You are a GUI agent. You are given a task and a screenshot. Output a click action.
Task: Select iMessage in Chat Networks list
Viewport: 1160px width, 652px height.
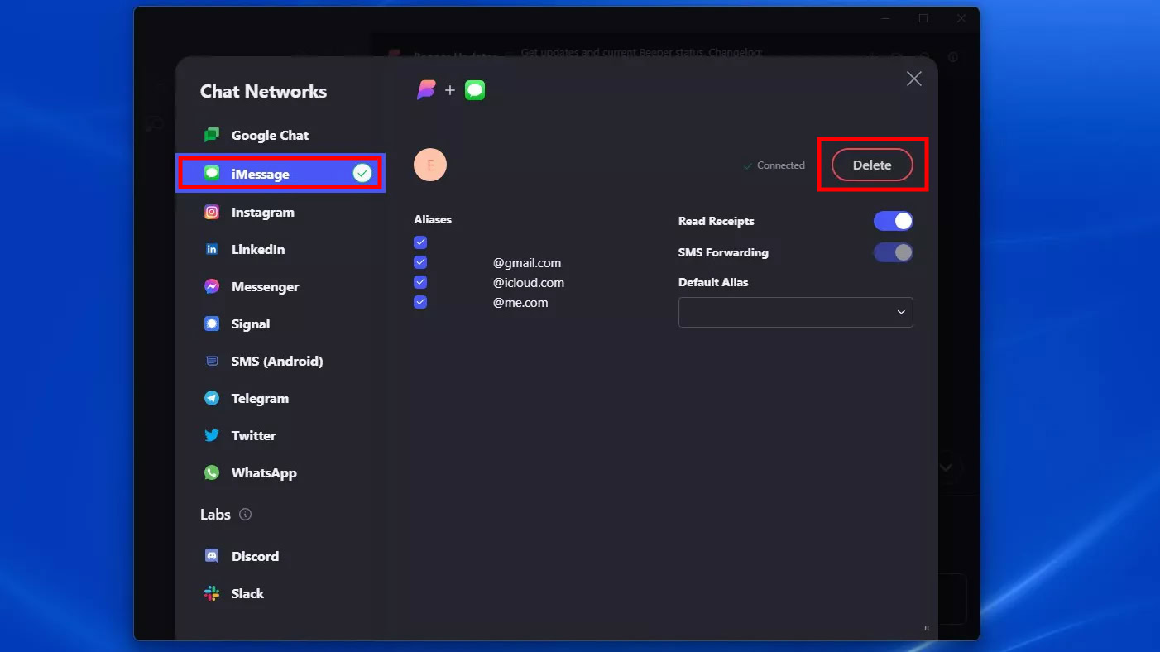(280, 174)
